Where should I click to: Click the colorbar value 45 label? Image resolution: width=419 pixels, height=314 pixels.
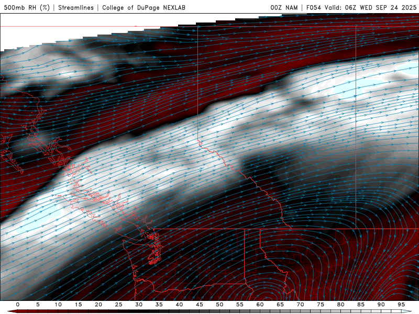(x=200, y=305)
